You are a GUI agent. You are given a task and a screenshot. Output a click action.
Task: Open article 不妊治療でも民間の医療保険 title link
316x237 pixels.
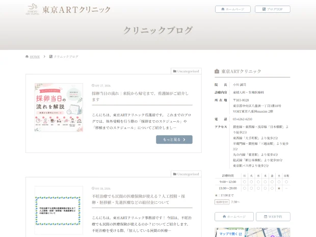(x=139, y=199)
